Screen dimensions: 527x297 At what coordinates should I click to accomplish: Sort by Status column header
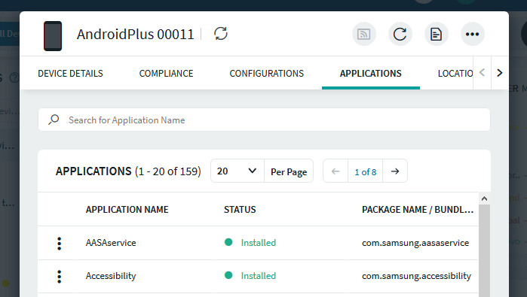240,210
